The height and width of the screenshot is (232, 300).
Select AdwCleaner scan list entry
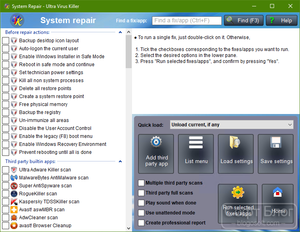coord(38,218)
